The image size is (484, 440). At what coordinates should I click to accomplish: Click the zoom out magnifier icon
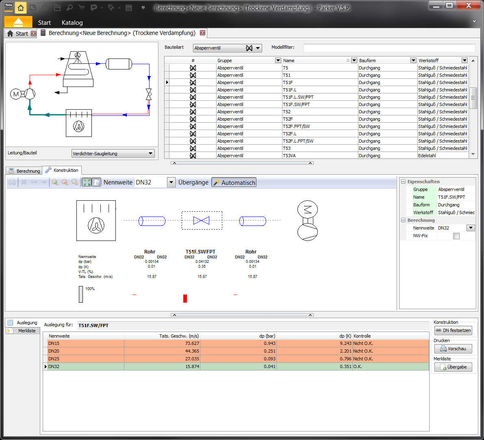point(65,182)
